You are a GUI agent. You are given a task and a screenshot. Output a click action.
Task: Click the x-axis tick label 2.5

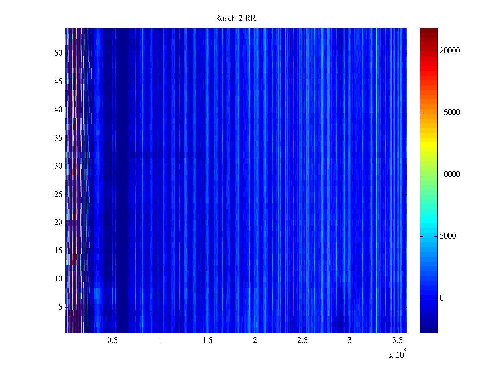(302, 340)
